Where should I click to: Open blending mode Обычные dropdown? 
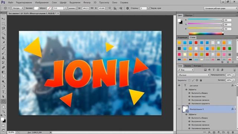[x=193, y=75]
